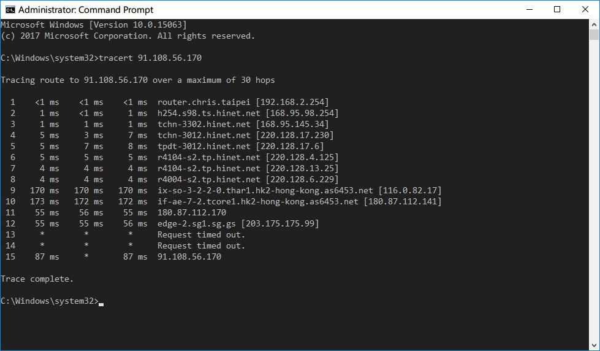600x351 pixels.
Task: Click the scrollbar up arrow
Action: pos(594,25)
